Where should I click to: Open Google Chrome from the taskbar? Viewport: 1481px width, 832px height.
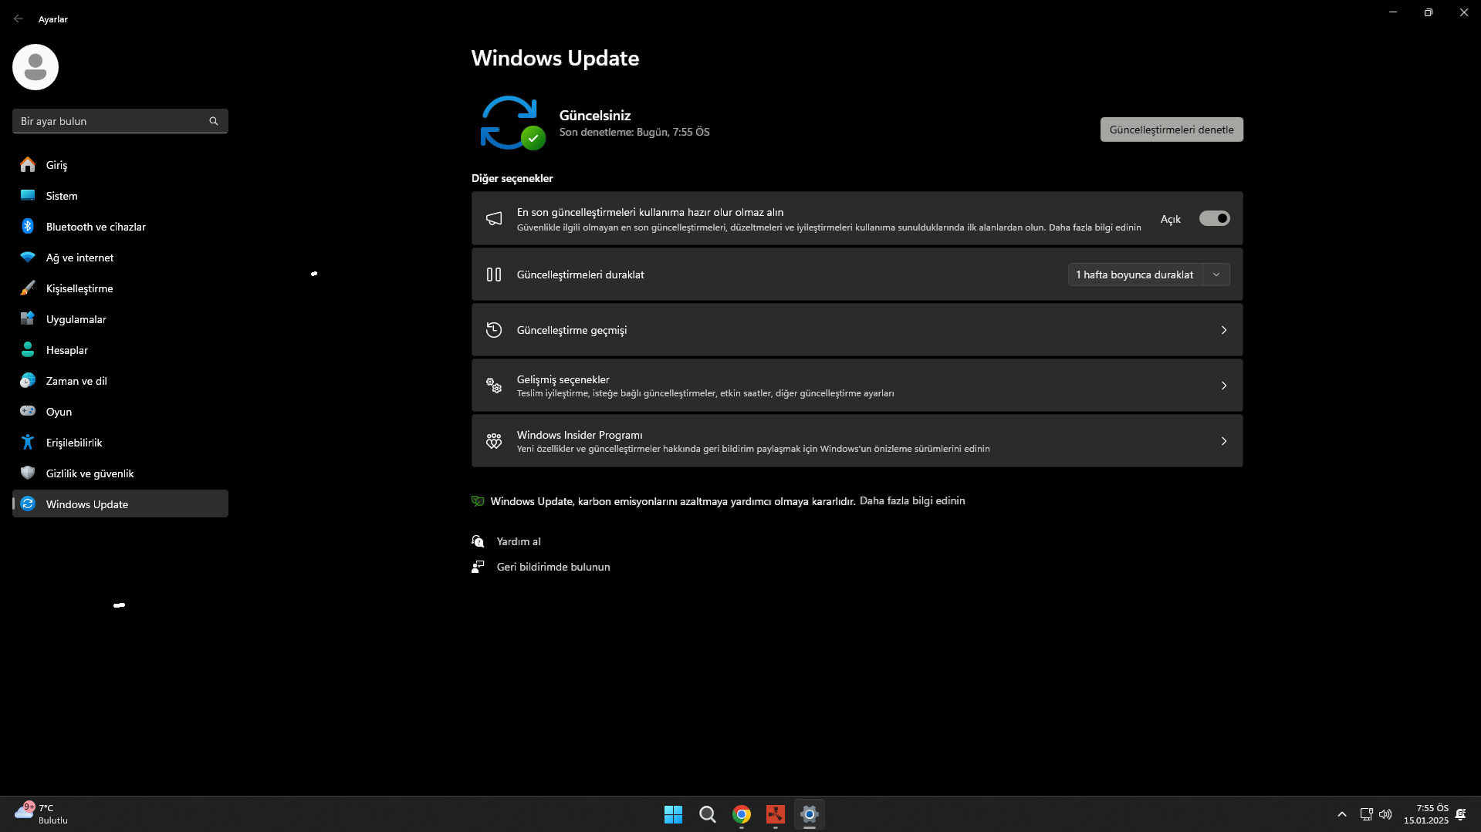pyautogui.click(x=742, y=814)
